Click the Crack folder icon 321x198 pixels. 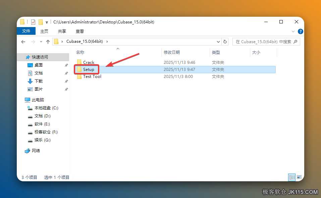pos(79,62)
